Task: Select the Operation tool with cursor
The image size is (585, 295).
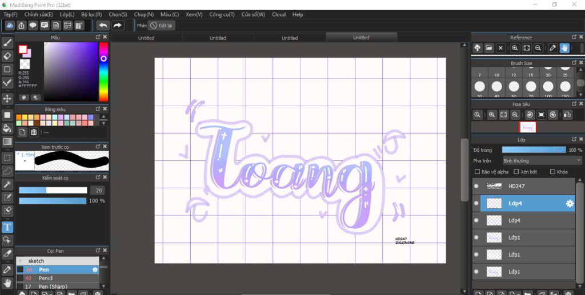Action: [7, 240]
